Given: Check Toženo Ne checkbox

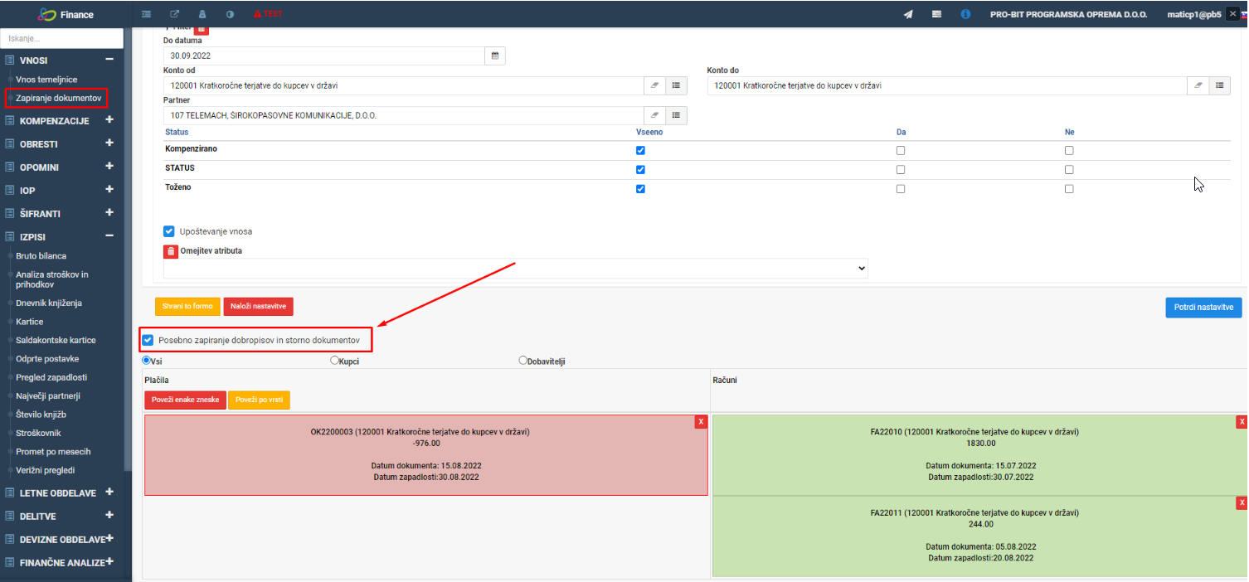Looking at the screenshot, I should [x=1069, y=189].
